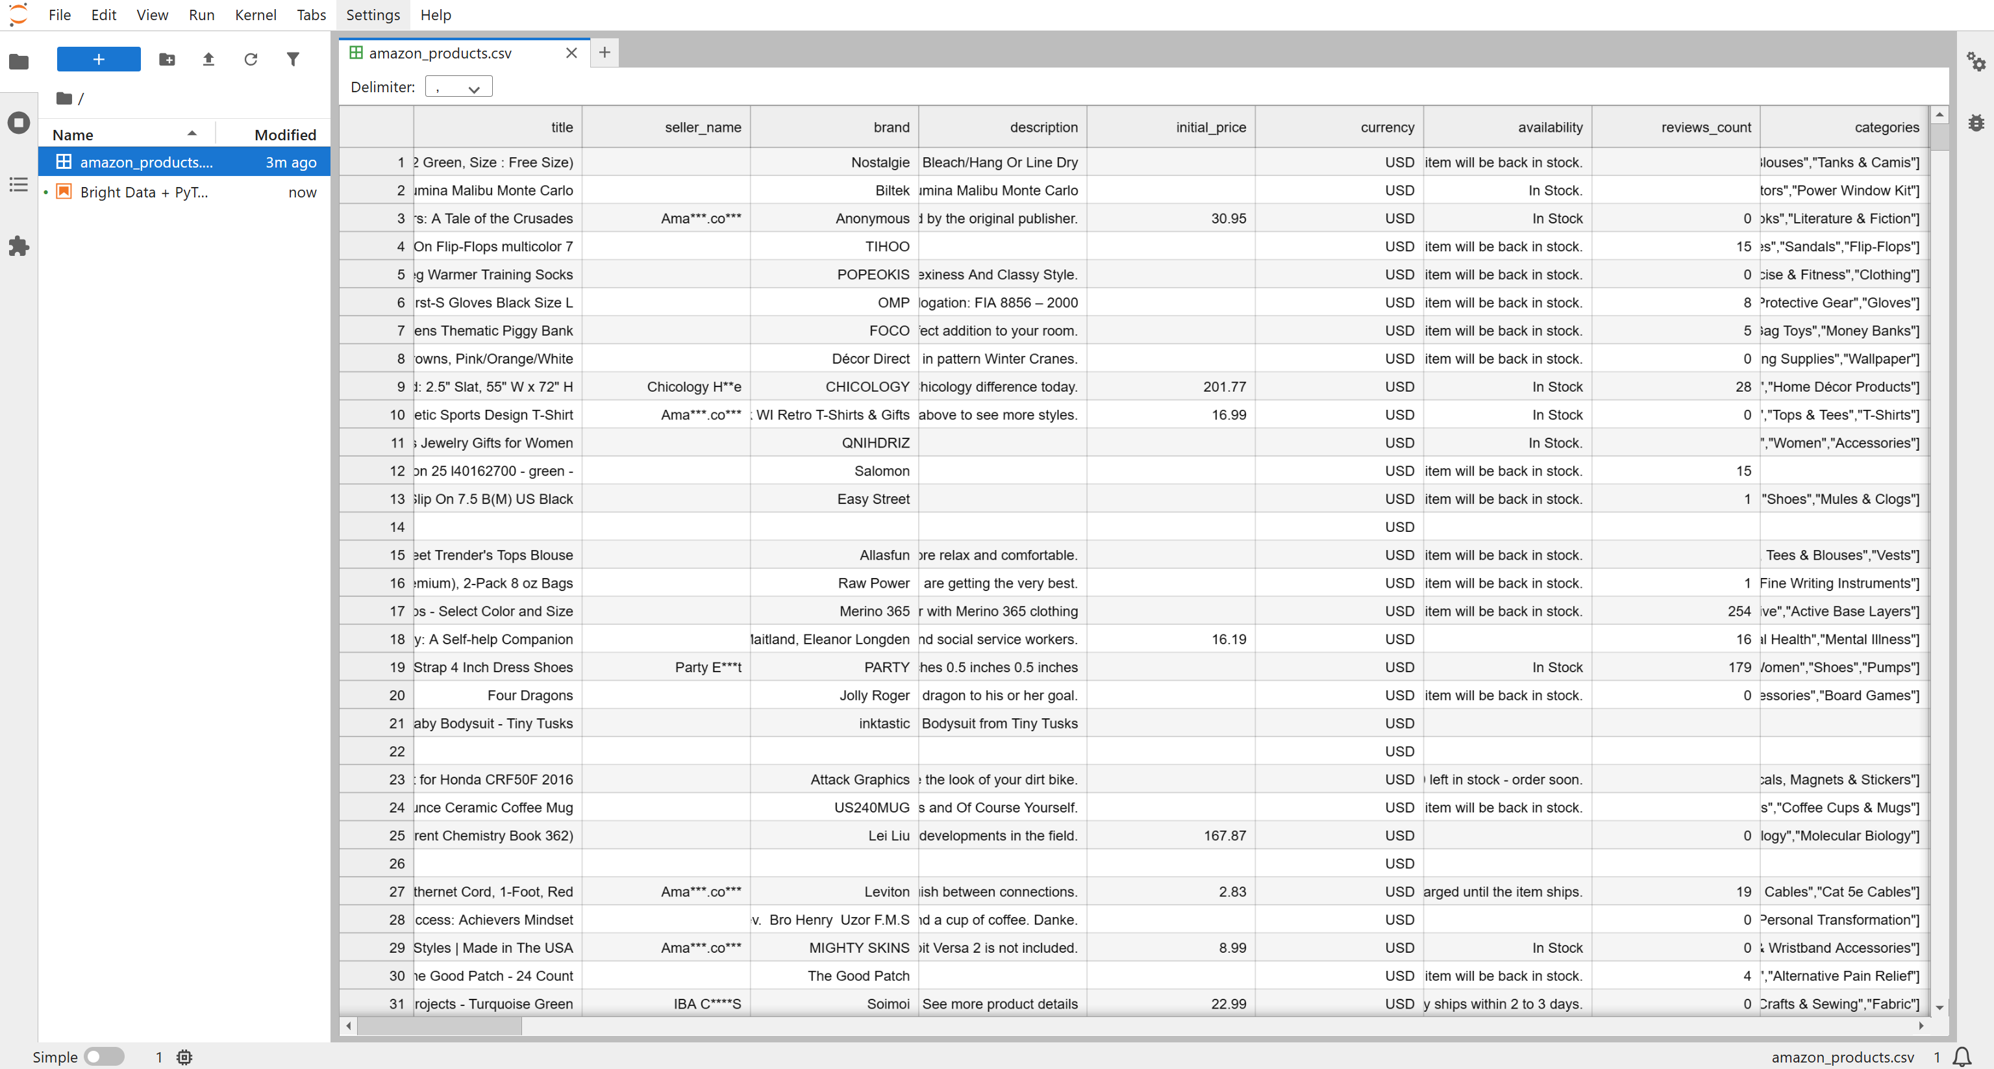Open the Kernel menu
Viewport: 1994px width, 1069px height.
click(255, 15)
